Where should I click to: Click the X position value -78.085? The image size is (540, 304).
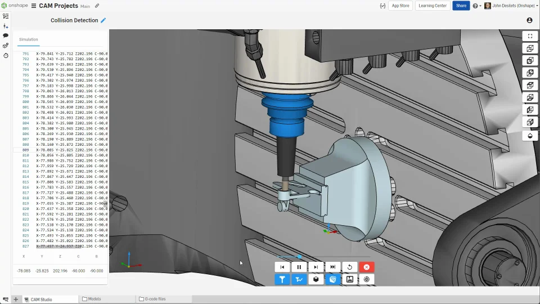click(24, 271)
